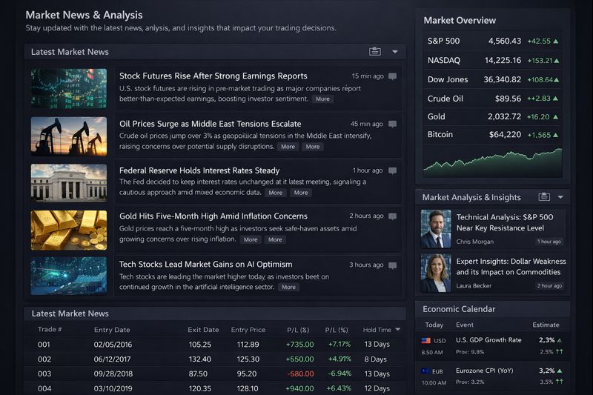The height and width of the screenshot is (395, 593).
Task: Open the Technical Analysis: S&P 500 insight article
Action: [505, 222]
